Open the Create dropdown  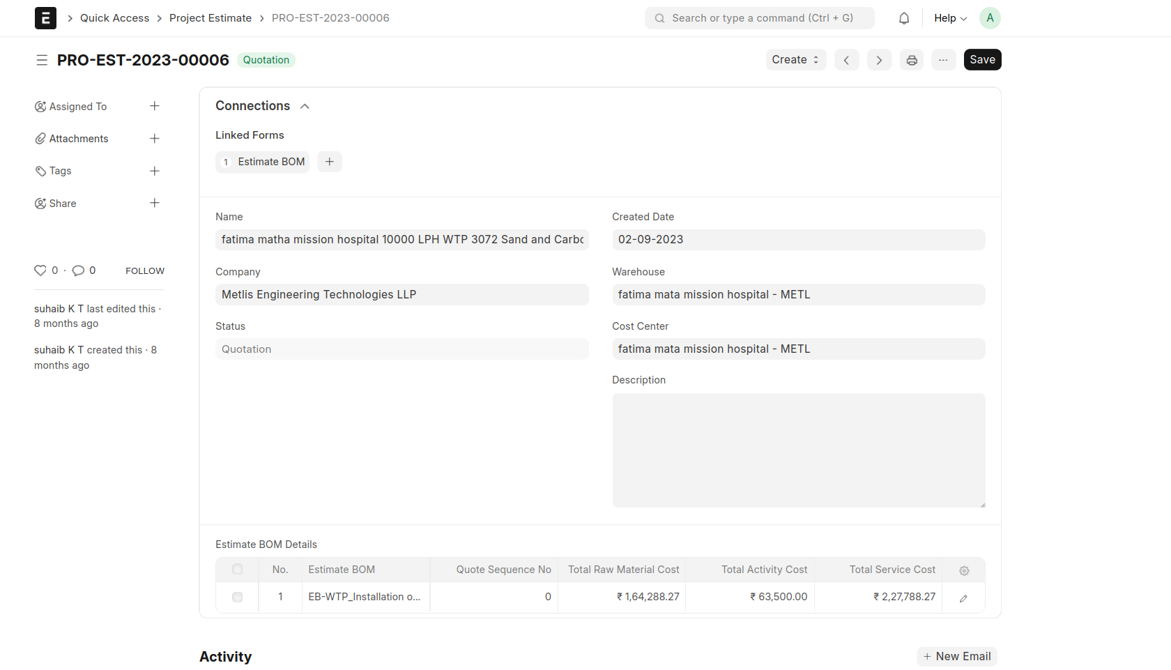point(795,60)
